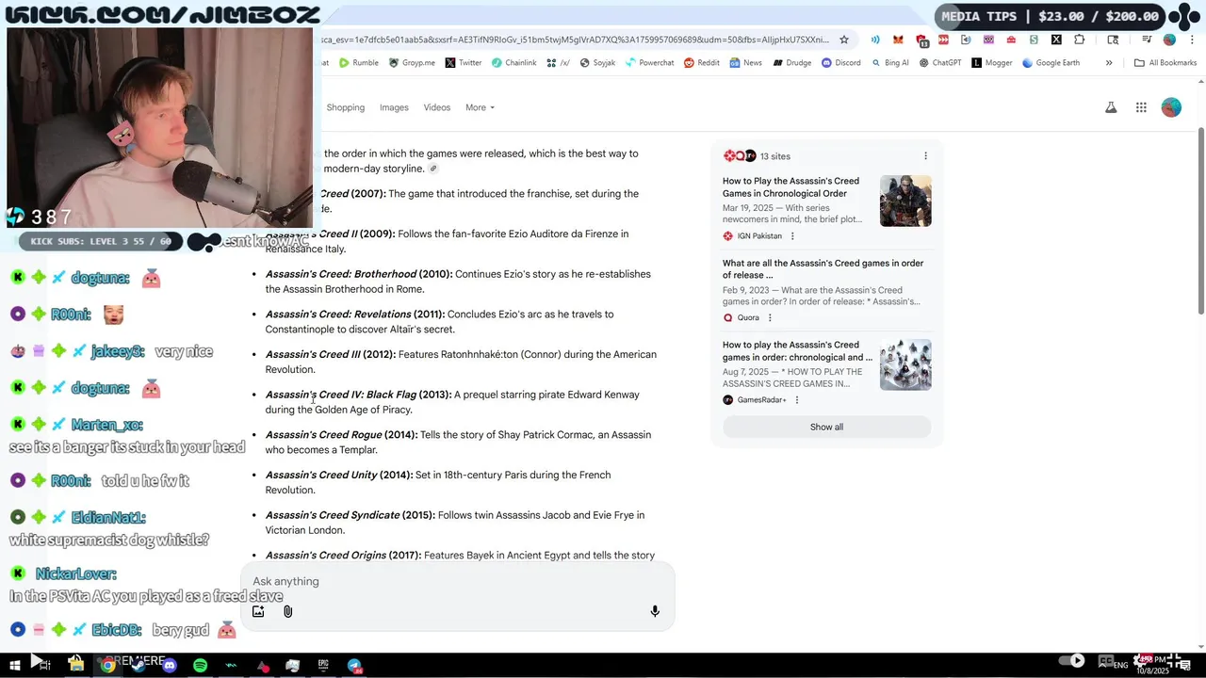The width and height of the screenshot is (1206, 678).
Task: Open the Reddit bookmark
Action: [x=702, y=63]
